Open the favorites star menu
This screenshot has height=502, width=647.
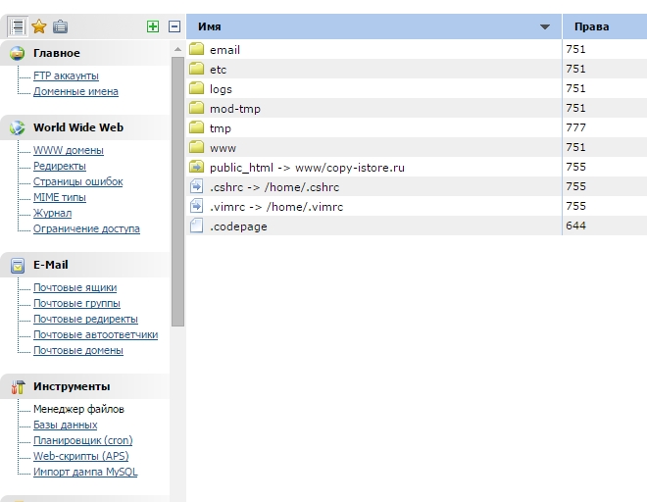[x=39, y=26]
